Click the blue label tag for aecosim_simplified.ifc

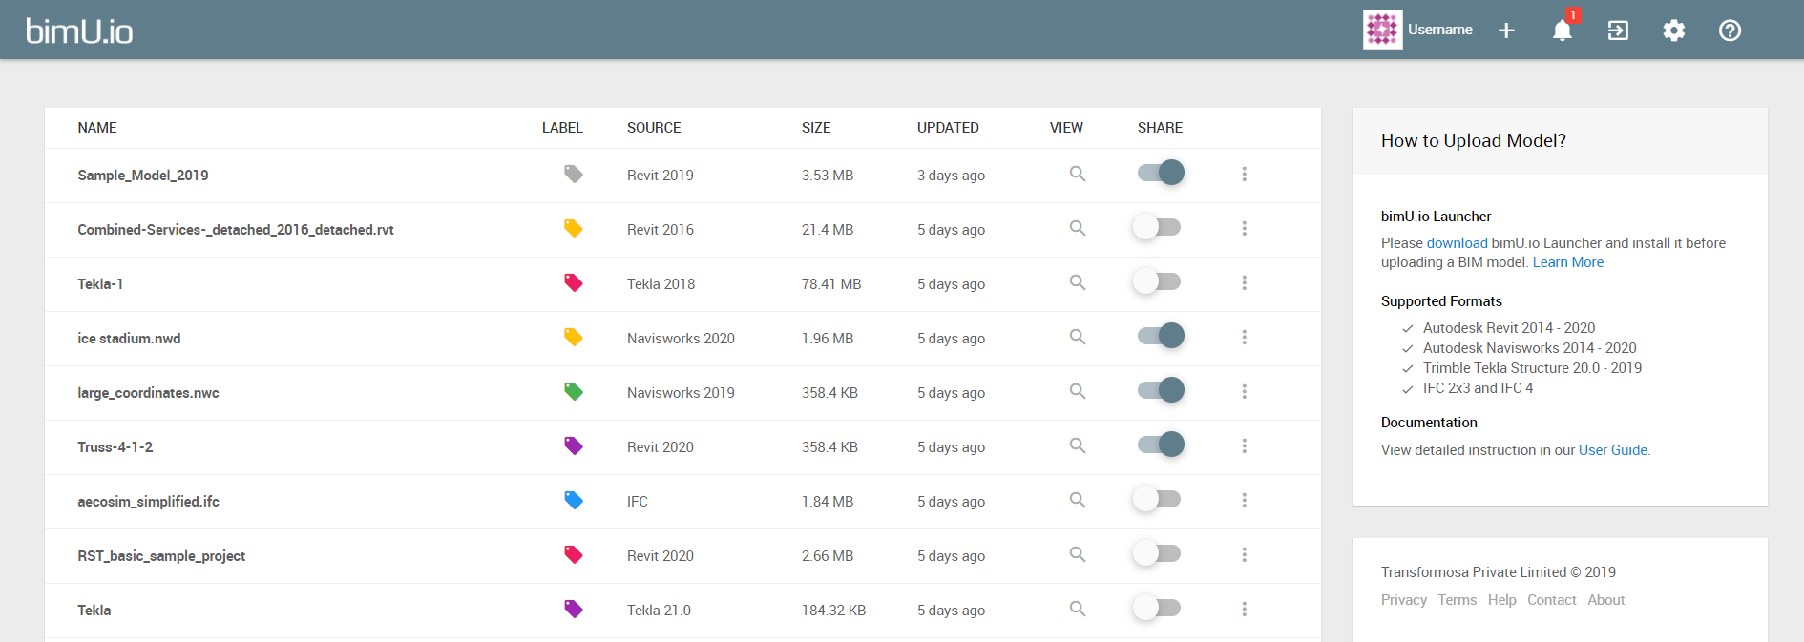[574, 500]
